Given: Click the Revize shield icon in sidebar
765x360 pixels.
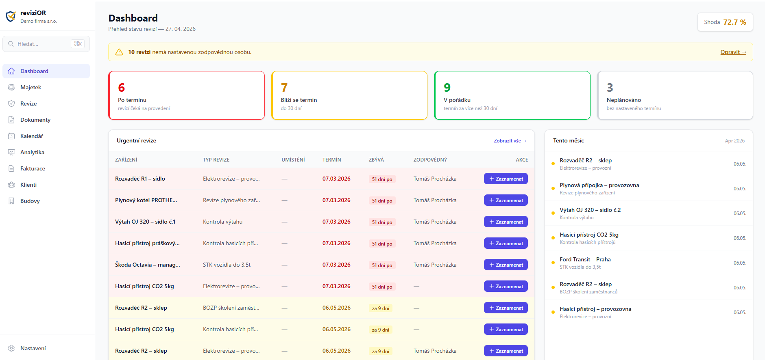Looking at the screenshot, I should point(11,103).
